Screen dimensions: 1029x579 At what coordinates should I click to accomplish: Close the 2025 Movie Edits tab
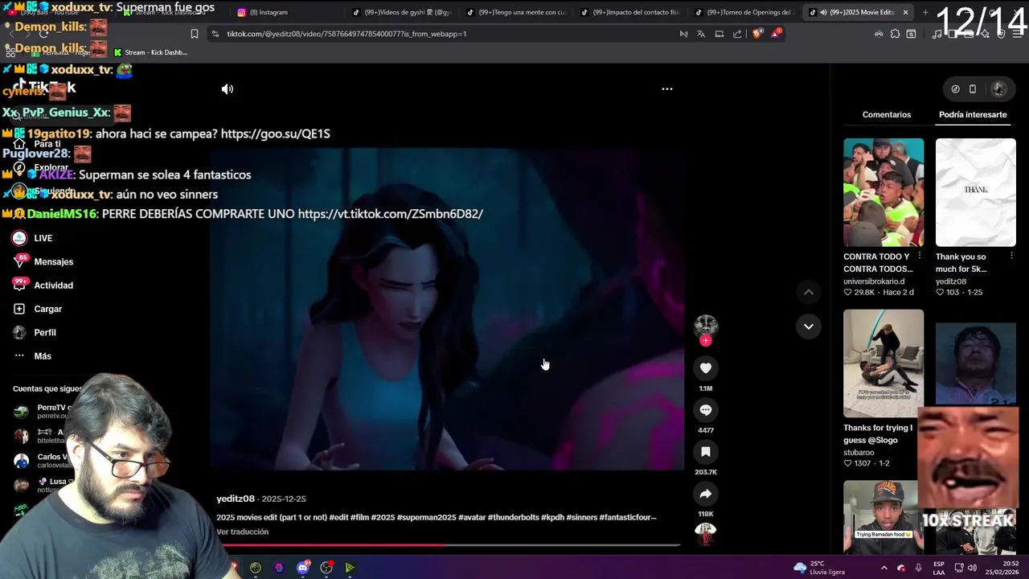click(905, 12)
